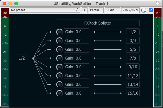This screenshot has height=108, width=163.
Task: Click the gain knob for output 11/12
Action: (x=59, y=76)
